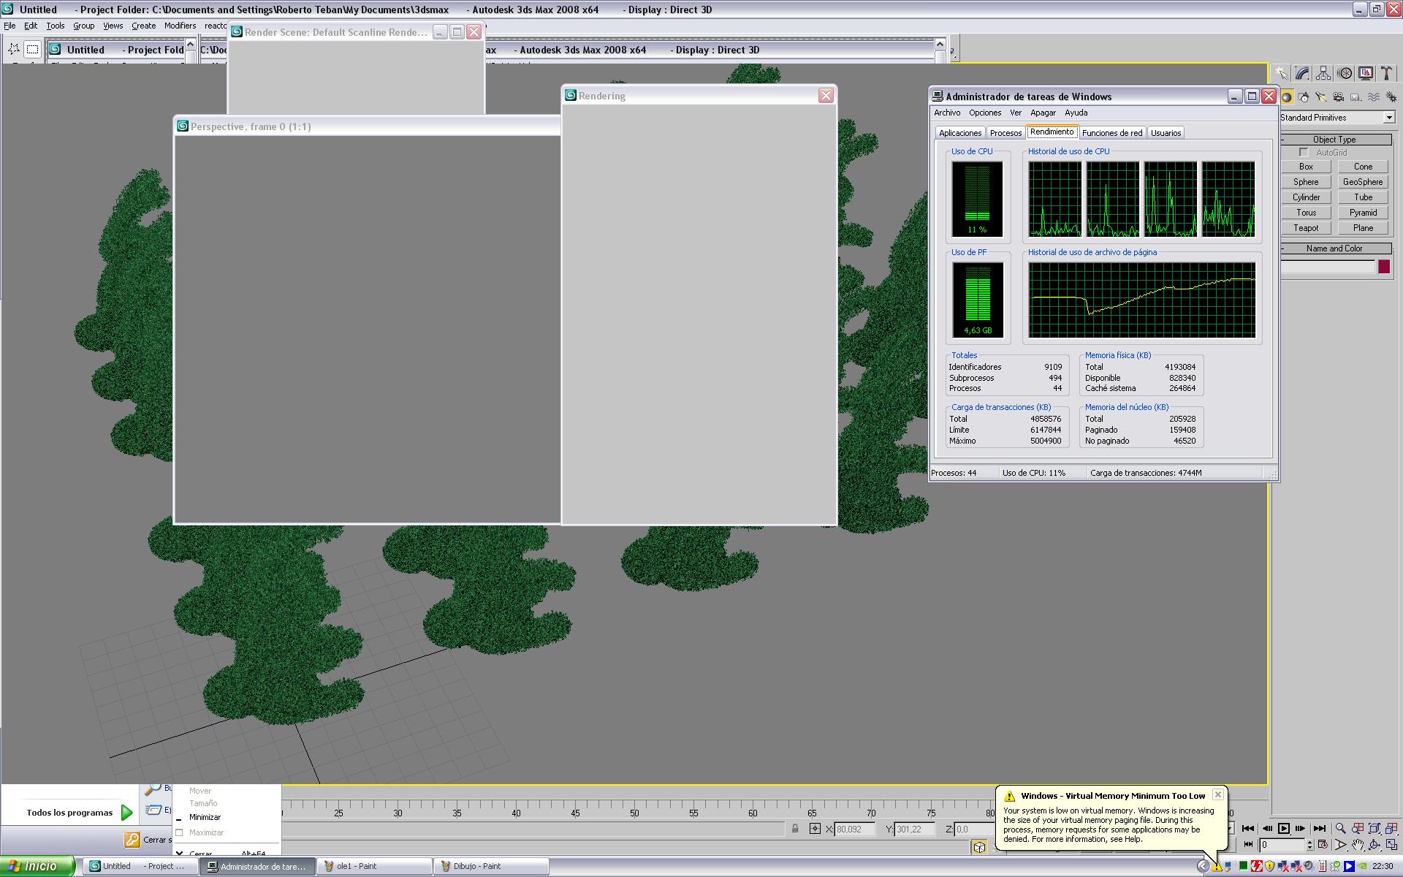Open the Hierarchy command panel tab
The width and height of the screenshot is (1403, 877).
click(1323, 74)
